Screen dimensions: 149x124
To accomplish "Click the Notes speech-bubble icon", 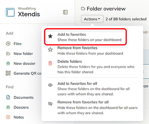I will pyautogui.click(x=8, y=117).
